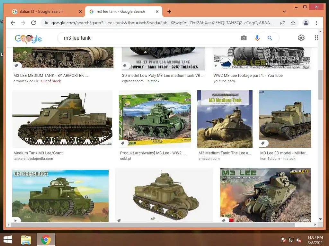
Task: Select YouTube M3 Lee footage thumbnail
Action: [262, 58]
